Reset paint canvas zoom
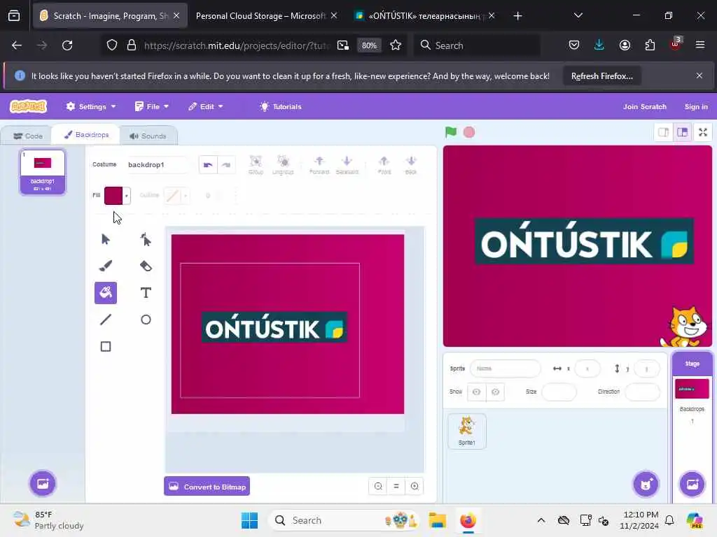Screen dimensions: 717x537 tap(396, 487)
